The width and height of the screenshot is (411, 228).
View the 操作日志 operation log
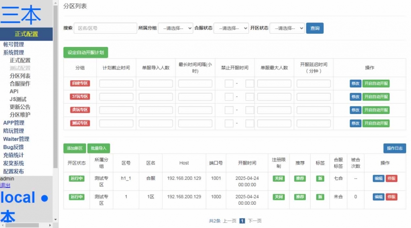pyautogui.click(x=394, y=149)
